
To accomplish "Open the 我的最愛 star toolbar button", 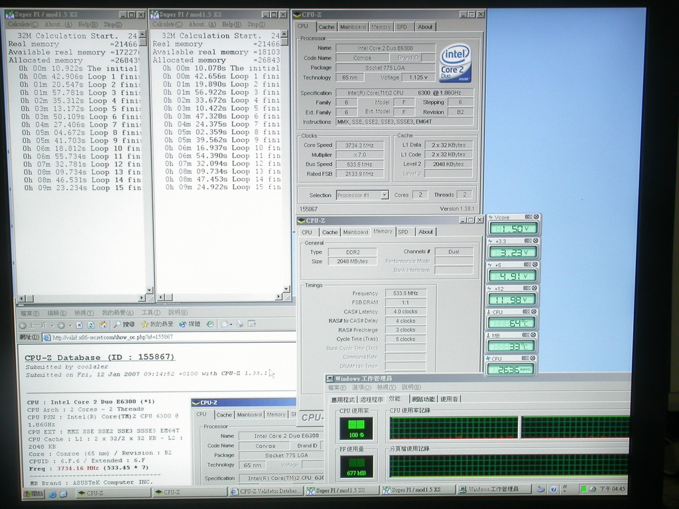I will pyautogui.click(x=158, y=323).
